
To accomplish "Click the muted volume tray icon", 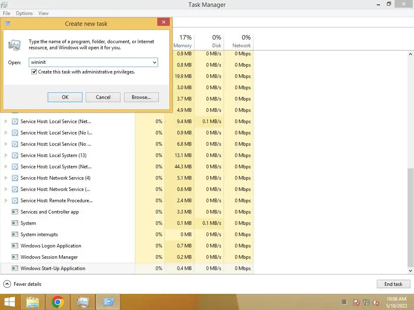I will pyautogui.click(x=376, y=302).
